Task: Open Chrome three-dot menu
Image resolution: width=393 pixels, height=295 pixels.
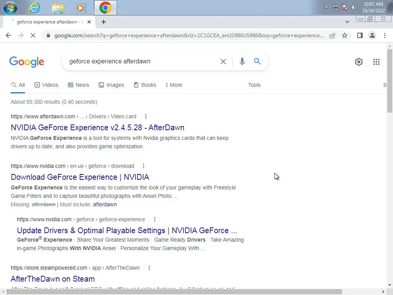Action: [x=385, y=35]
